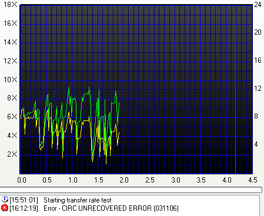
Task: Select the 'CIRC UNRECOVERED ERROR (031106)' log line
Action: 111,208
